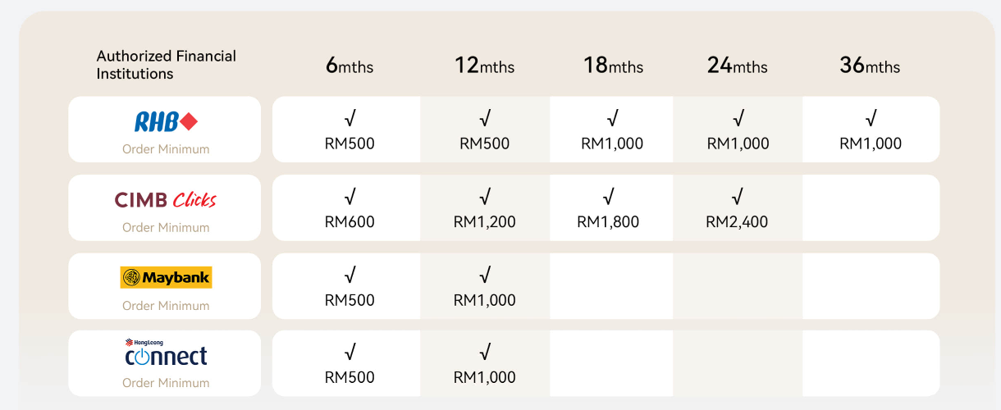The height and width of the screenshot is (410, 1001).
Task: Select the 6mths column header
Action: tap(350, 66)
